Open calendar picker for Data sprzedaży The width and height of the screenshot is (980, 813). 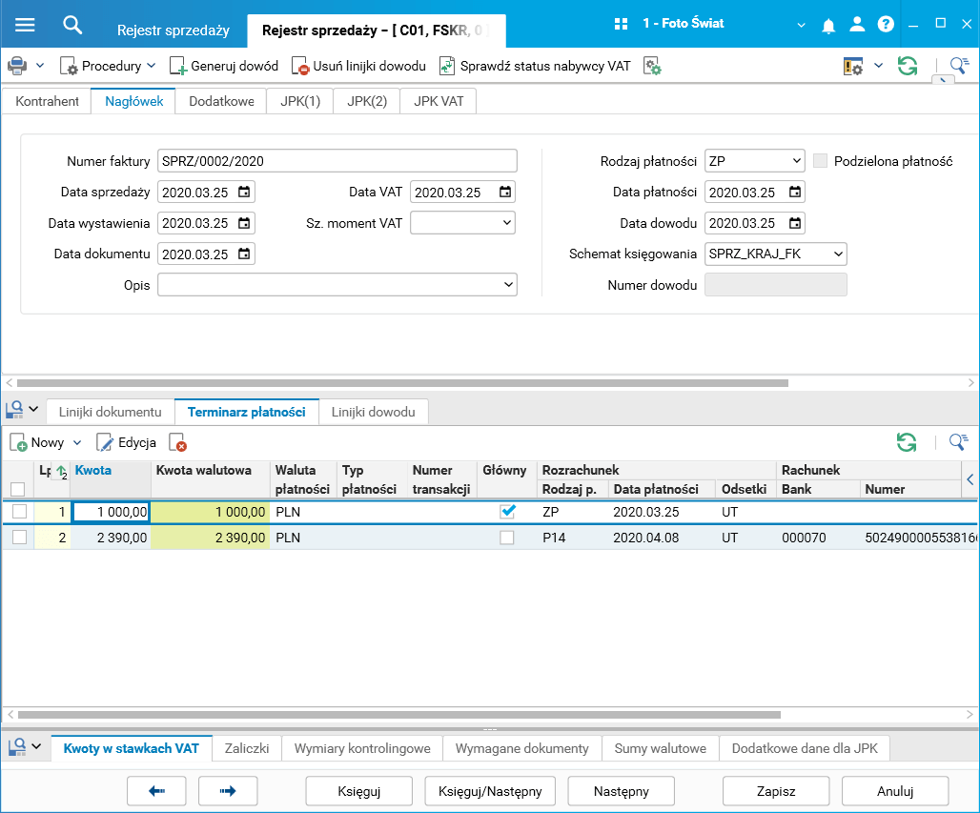244,193
